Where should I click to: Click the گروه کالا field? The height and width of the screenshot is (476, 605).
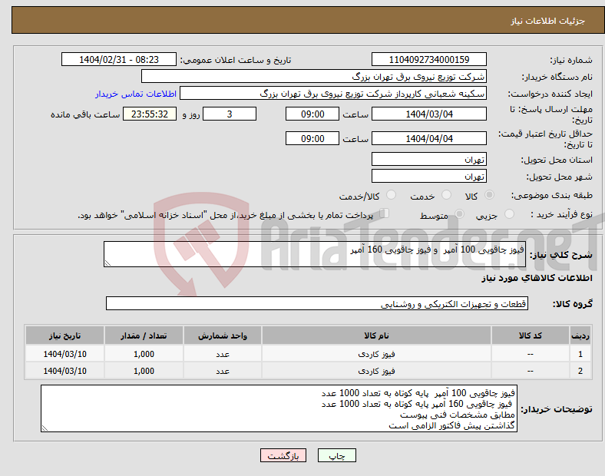point(317,303)
